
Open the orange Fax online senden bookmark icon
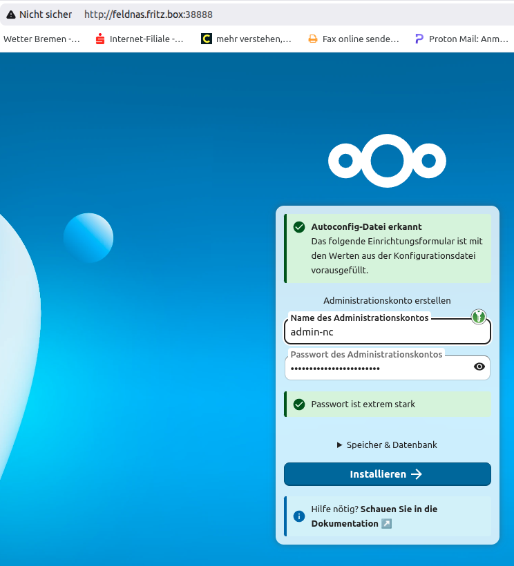pyautogui.click(x=313, y=39)
